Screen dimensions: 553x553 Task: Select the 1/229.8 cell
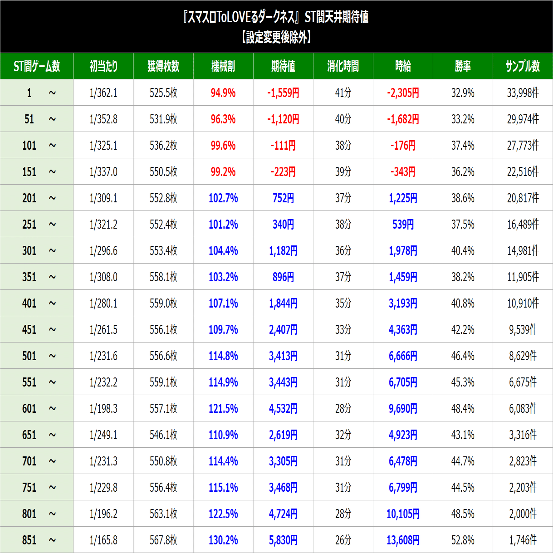pyautogui.click(x=103, y=488)
